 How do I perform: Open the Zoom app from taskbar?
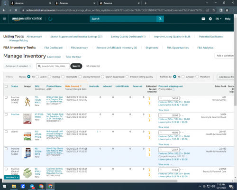[x=23, y=186]
